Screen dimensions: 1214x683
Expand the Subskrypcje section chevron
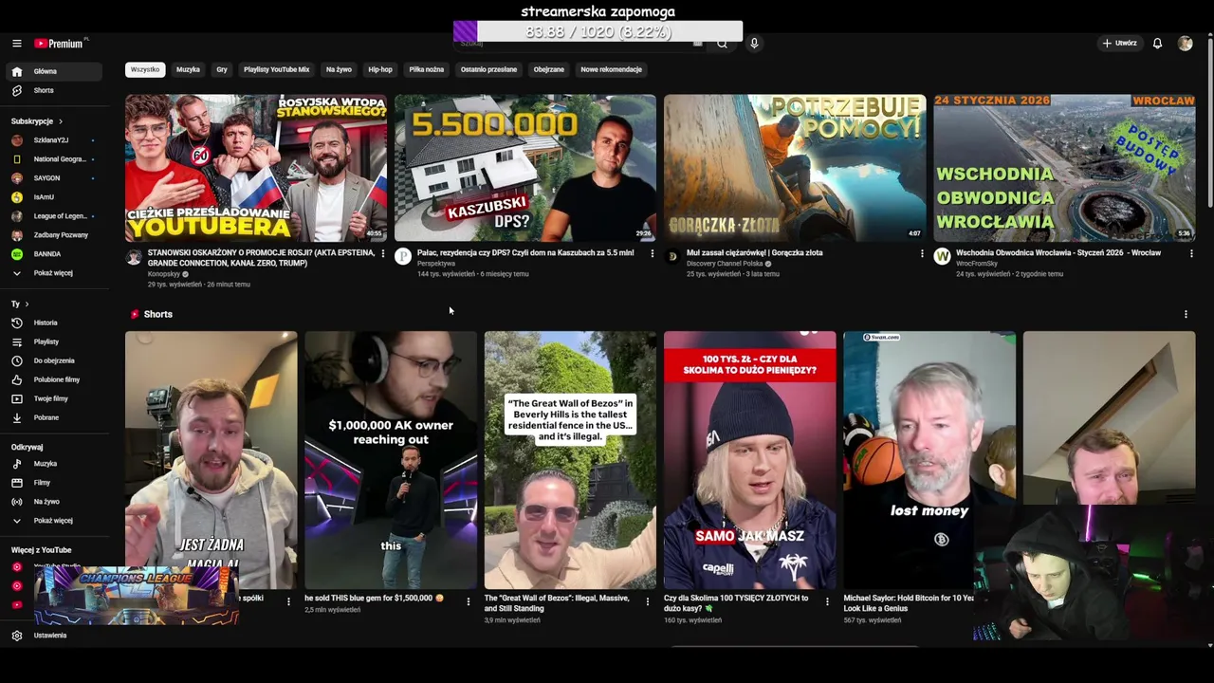pos(61,121)
